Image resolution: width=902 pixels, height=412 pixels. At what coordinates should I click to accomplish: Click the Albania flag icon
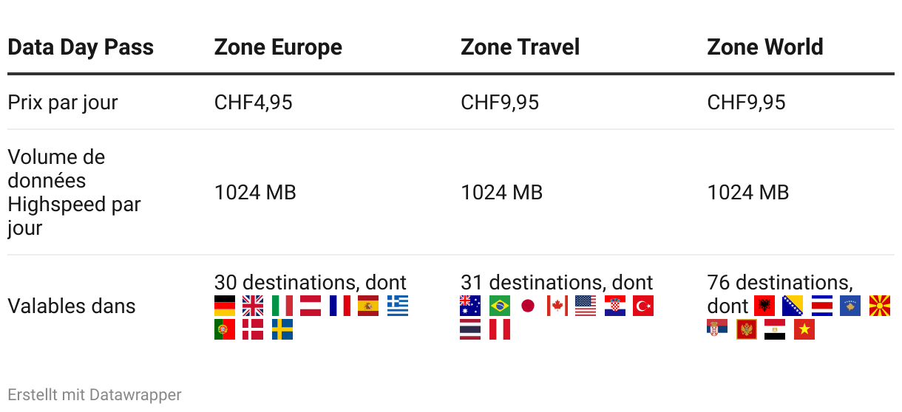(764, 306)
